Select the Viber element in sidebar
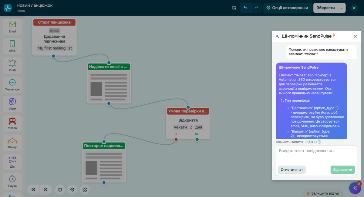 click(12, 104)
